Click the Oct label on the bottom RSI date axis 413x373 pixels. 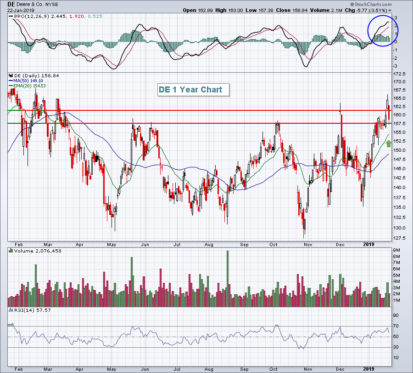pos(273,369)
